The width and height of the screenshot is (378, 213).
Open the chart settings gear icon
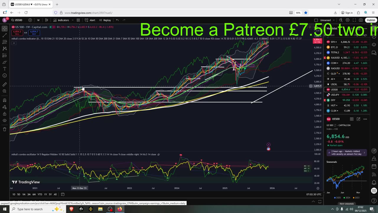coord(348,20)
